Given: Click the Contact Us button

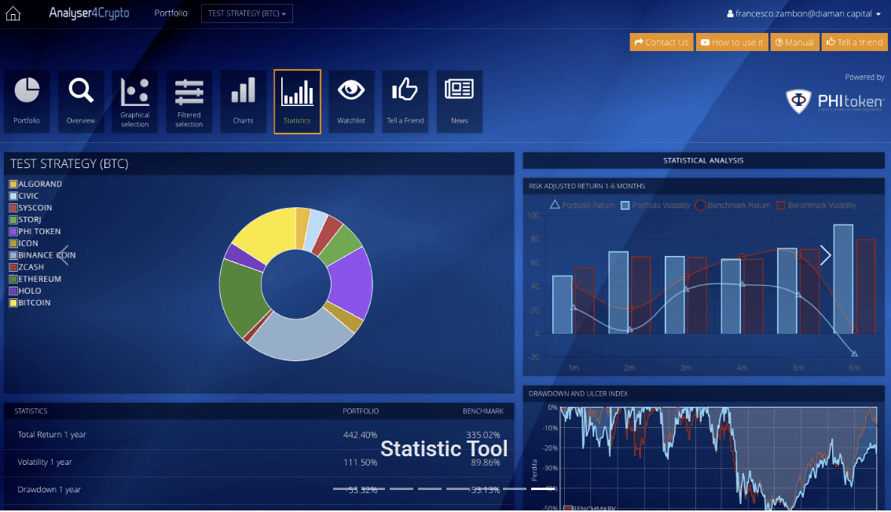Looking at the screenshot, I should coord(661,42).
